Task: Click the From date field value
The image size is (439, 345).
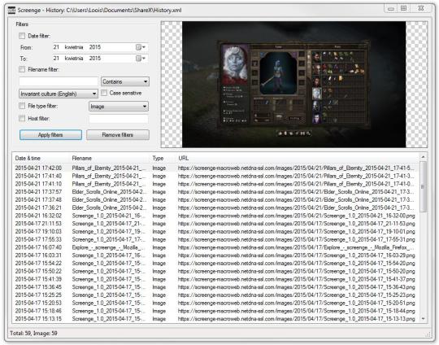Action: point(77,47)
